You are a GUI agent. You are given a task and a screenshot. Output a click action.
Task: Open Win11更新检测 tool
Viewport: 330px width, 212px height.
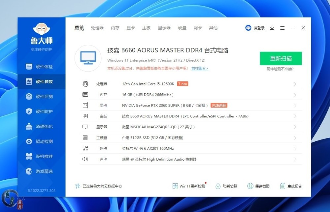[192, 186]
